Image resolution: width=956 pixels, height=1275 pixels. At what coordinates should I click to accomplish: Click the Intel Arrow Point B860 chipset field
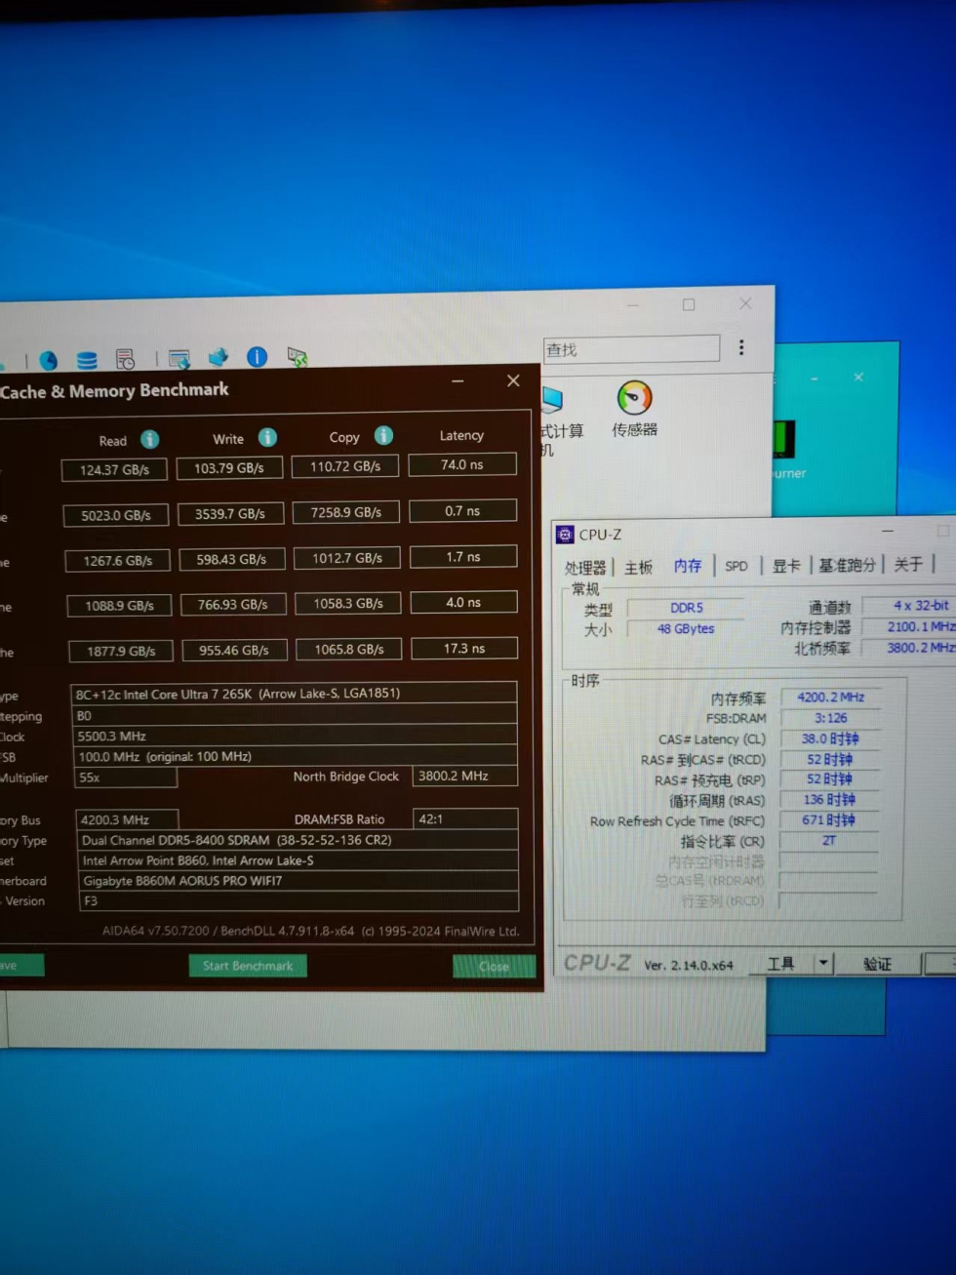coord(298,860)
